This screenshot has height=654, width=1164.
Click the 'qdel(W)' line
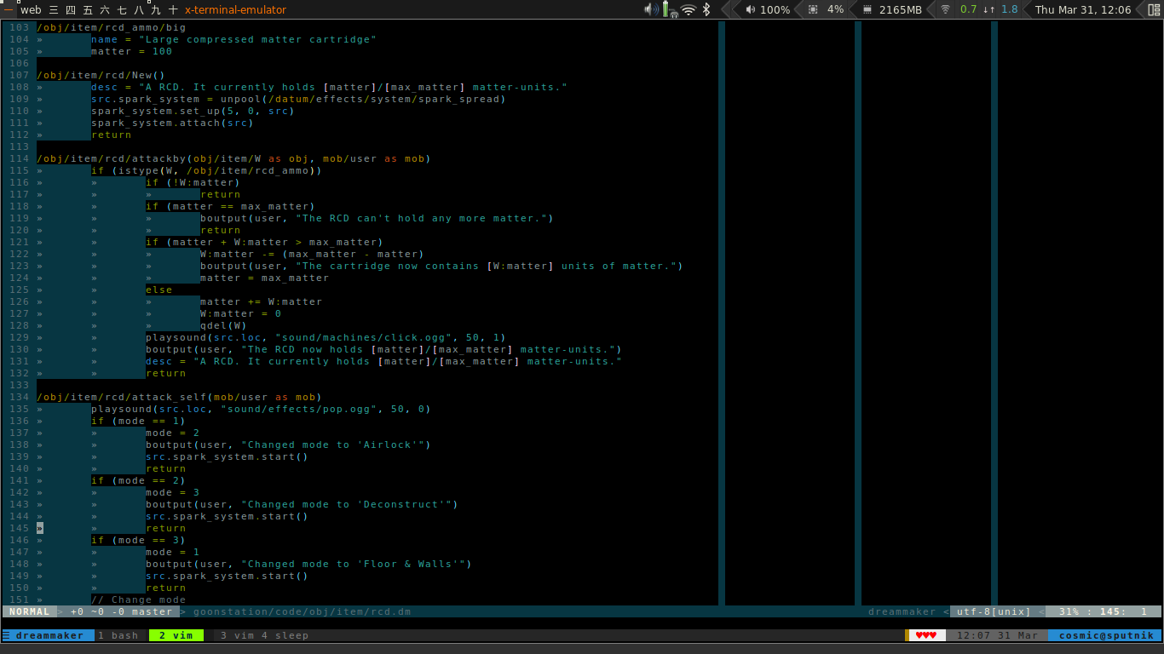coord(223,325)
